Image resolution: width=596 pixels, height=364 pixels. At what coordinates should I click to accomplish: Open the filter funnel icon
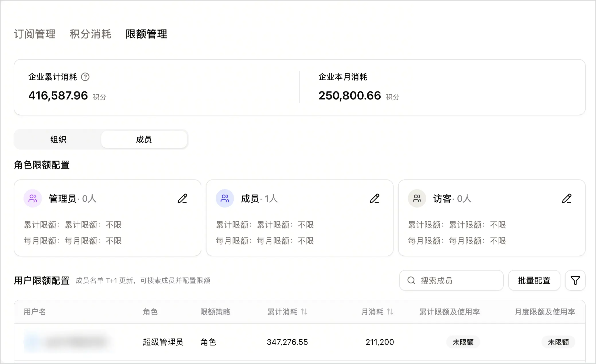point(575,280)
